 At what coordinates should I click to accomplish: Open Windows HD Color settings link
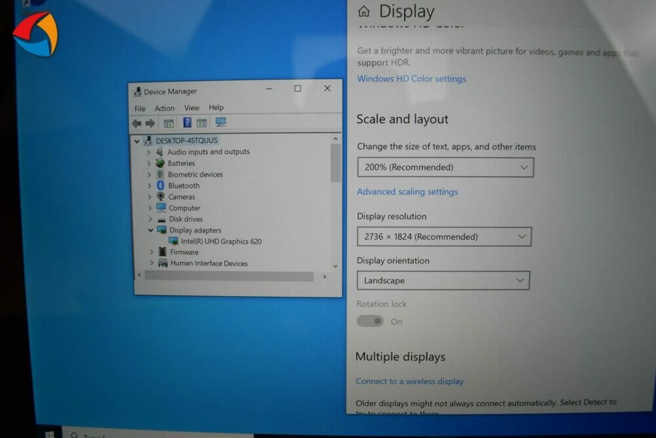point(411,79)
